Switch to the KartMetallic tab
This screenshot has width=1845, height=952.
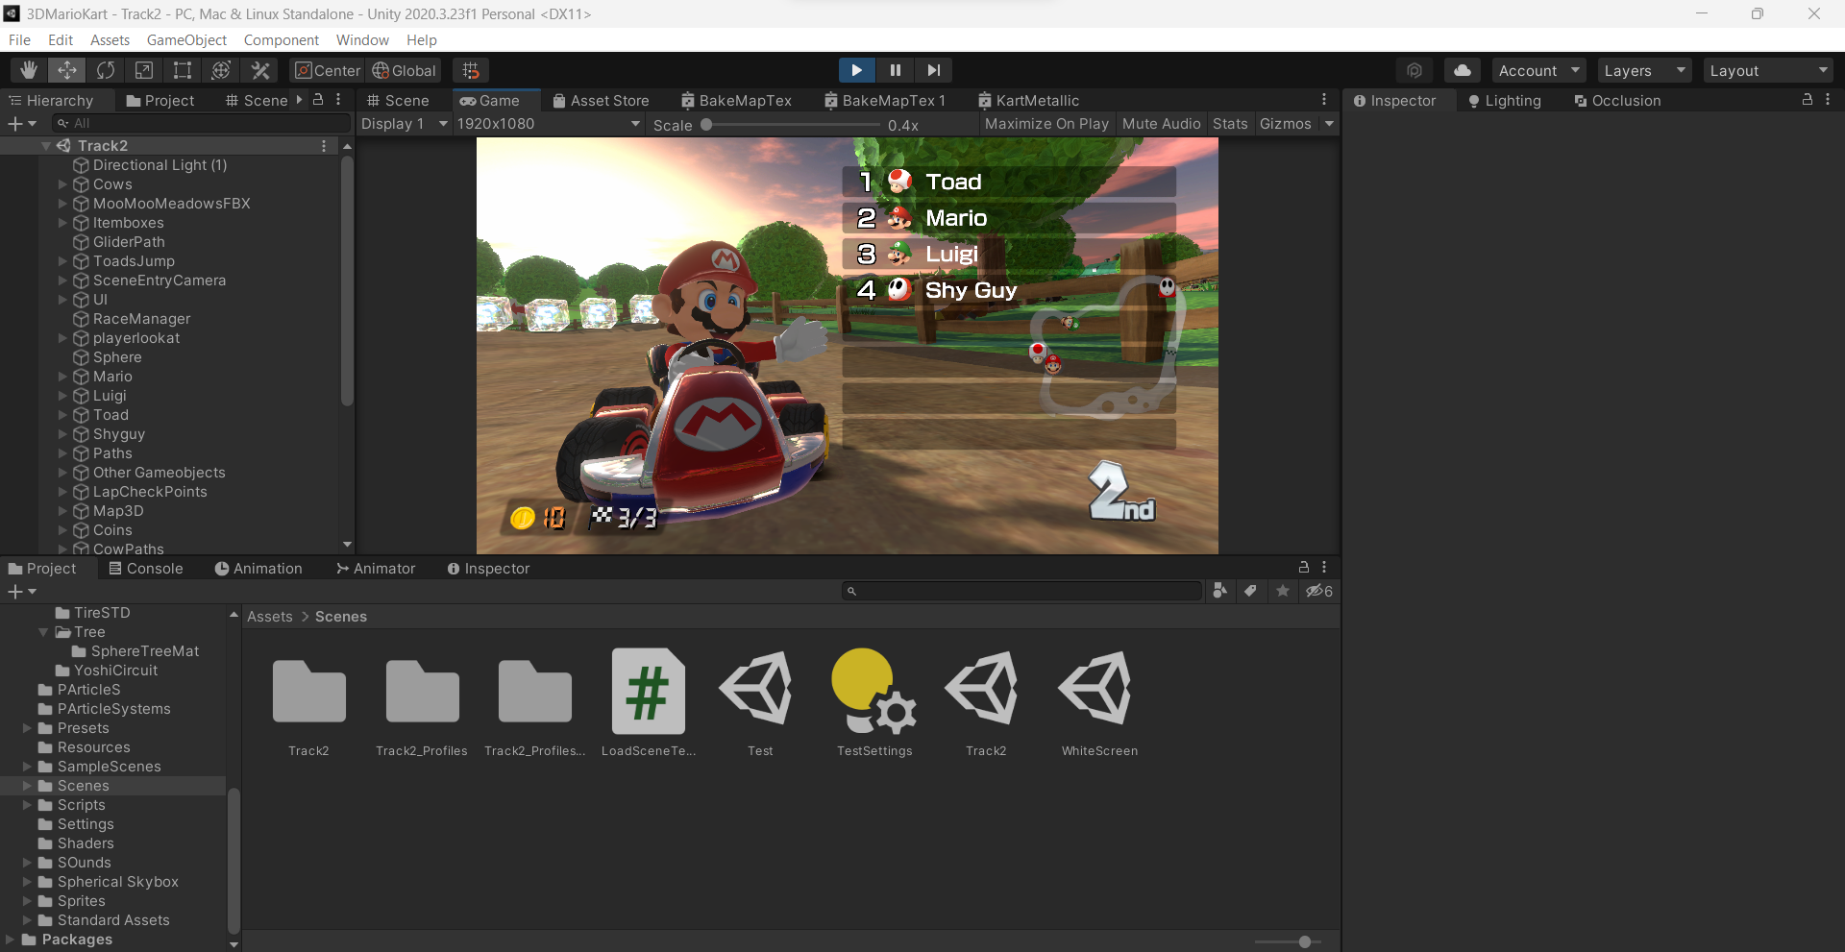click(x=1028, y=100)
